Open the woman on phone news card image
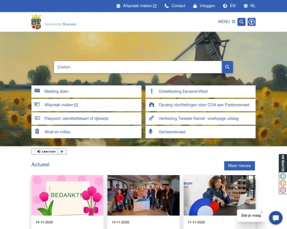Viewport: 287px width, 229px height. pyautogui.click(x=220, y=196)
